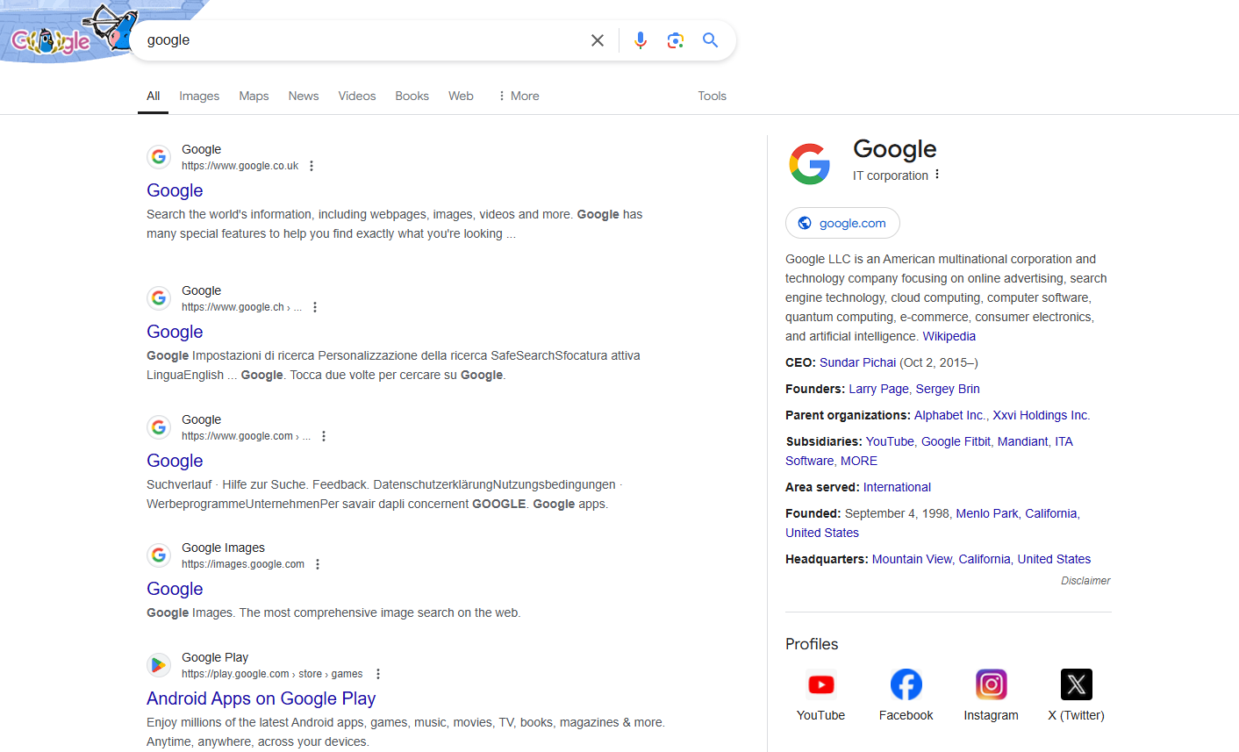Click the https://images.google.com URL text
Screen dimensions: 1239x752
pos(243,564)
